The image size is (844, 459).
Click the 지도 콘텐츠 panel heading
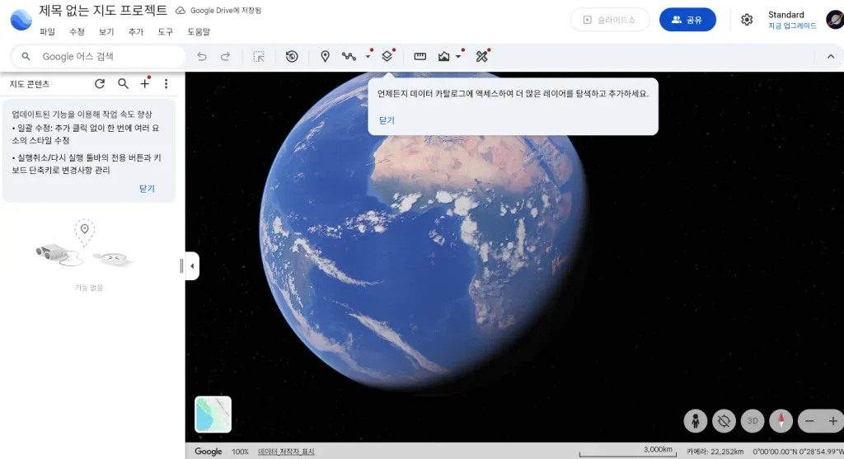pyautogui.click(x=30, y=84)
